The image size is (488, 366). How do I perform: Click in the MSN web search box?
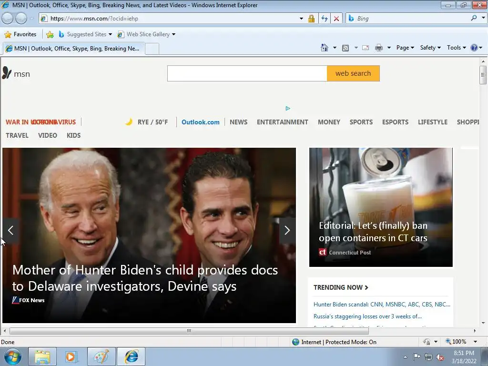pyautogui.click(x=247, y=73)
